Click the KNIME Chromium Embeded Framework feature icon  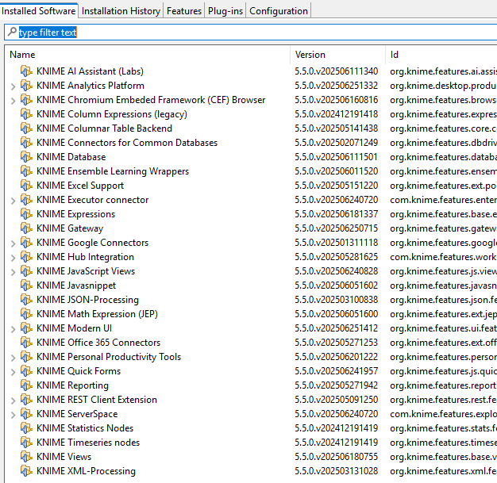(26, 99)
